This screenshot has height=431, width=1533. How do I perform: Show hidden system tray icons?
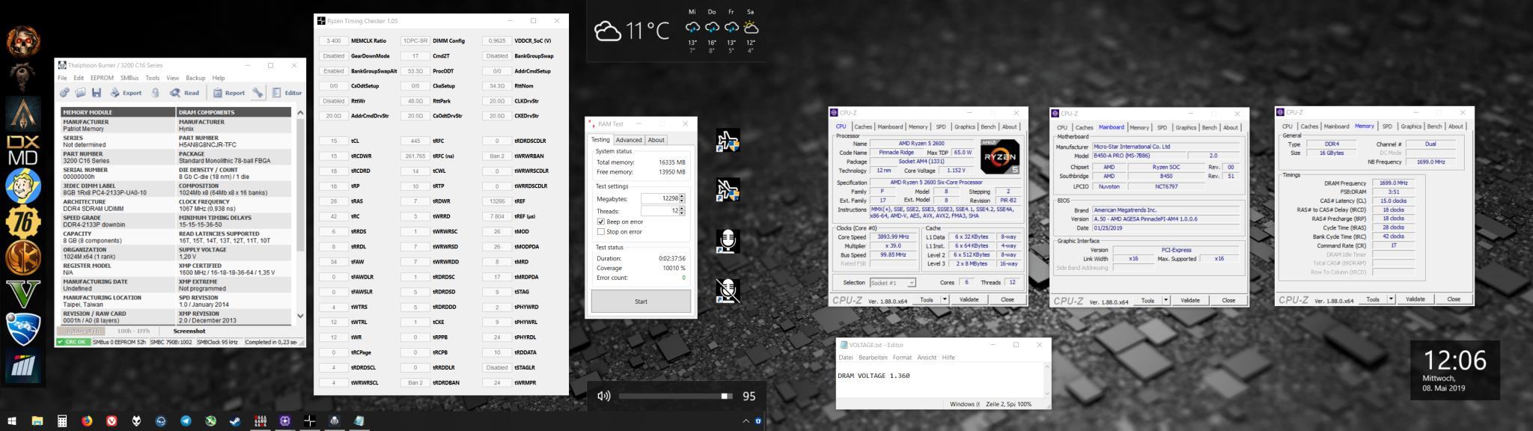click(x=746, y=421)
